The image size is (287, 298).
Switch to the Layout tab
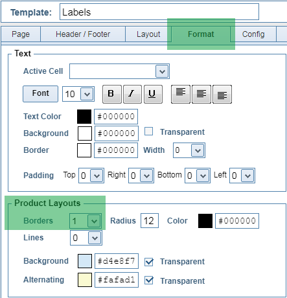pos(148,34)
